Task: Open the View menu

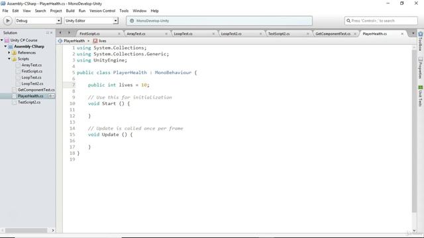Action: click(26, 11)
